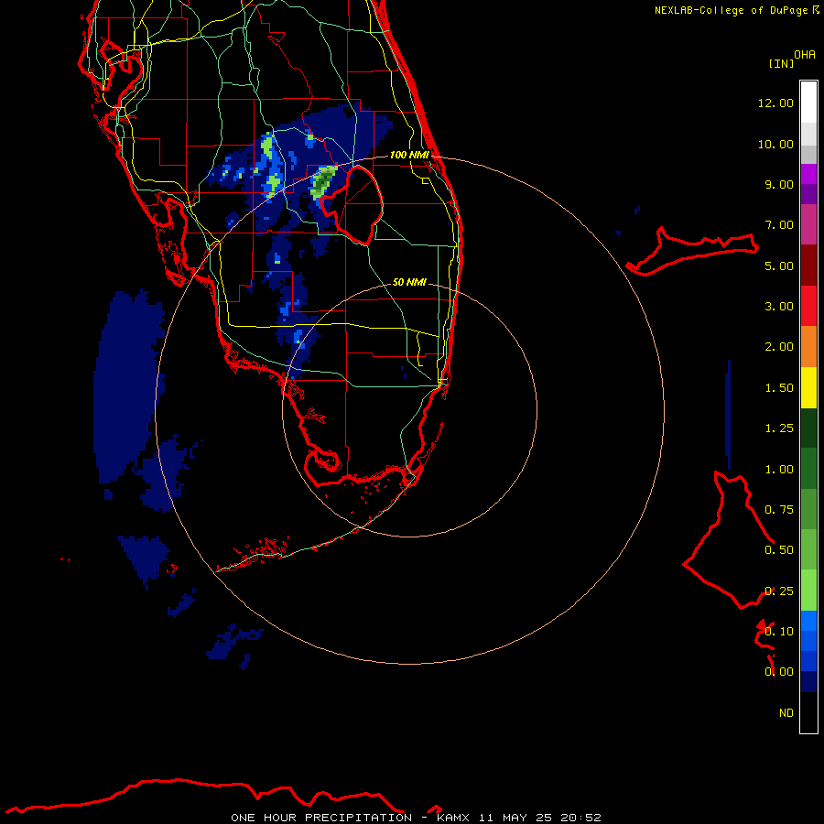Viewport: 824px width, 824px height.
Task: Click the large navy precipitation area offshore west
Action: click(x=127, y=385)
